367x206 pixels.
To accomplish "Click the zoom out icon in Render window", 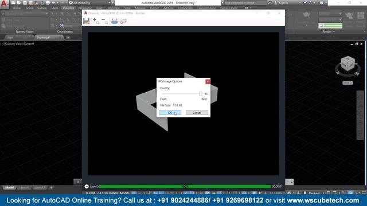I will pyautogui.click(x=104, y=21).
